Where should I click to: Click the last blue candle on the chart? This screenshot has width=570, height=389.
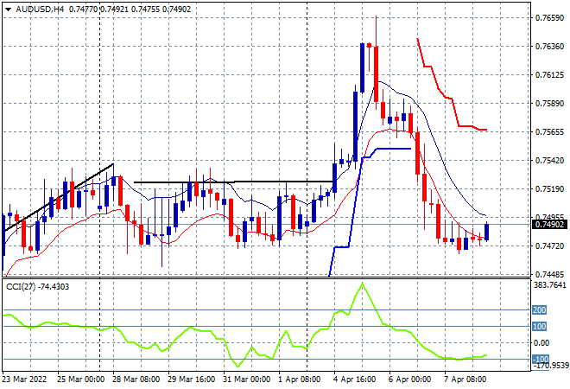pos(487,231)
